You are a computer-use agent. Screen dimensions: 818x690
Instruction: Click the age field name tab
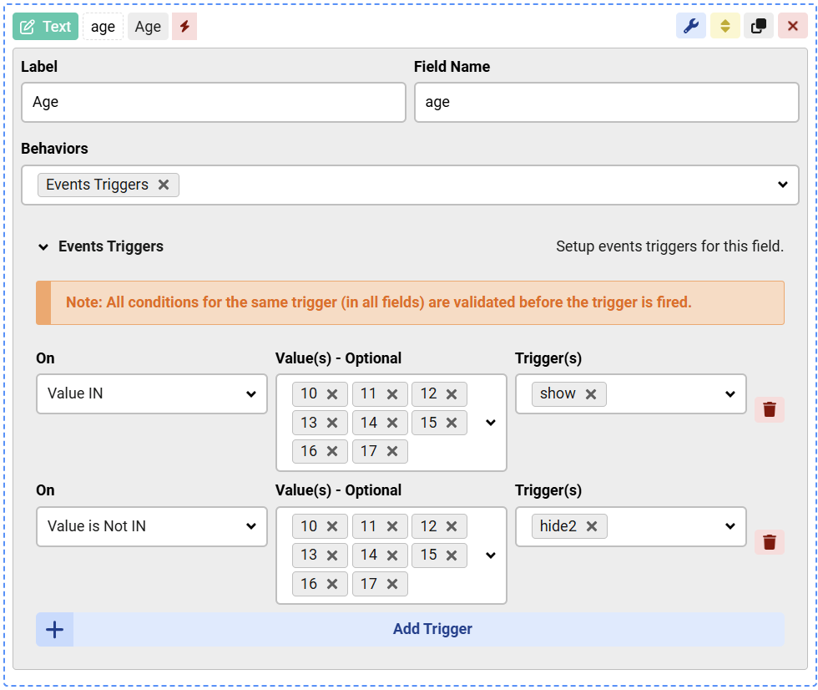point(103,26)
